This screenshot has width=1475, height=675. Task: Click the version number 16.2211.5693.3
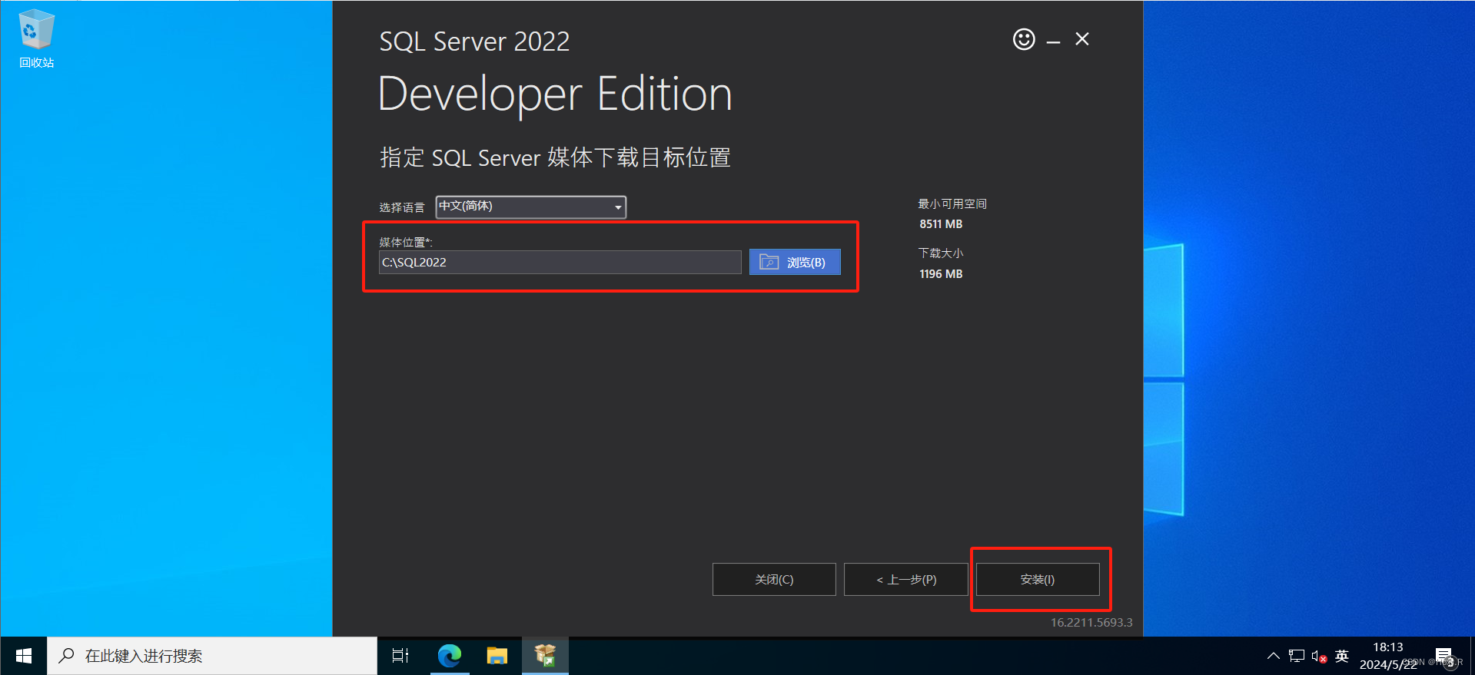tap(1091, 623)
